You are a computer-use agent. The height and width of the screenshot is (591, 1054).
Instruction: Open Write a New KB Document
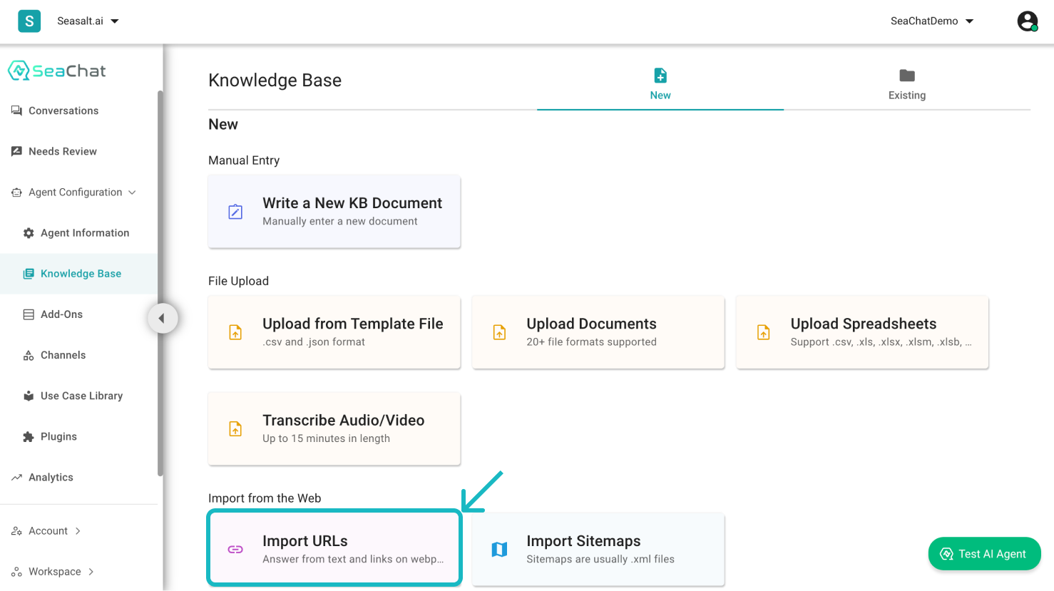[334, 212]
